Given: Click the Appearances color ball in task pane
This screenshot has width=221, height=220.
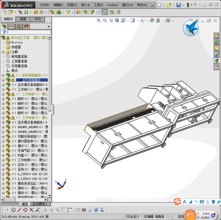Looking at the screenshot, I should [x=217, y=61].
